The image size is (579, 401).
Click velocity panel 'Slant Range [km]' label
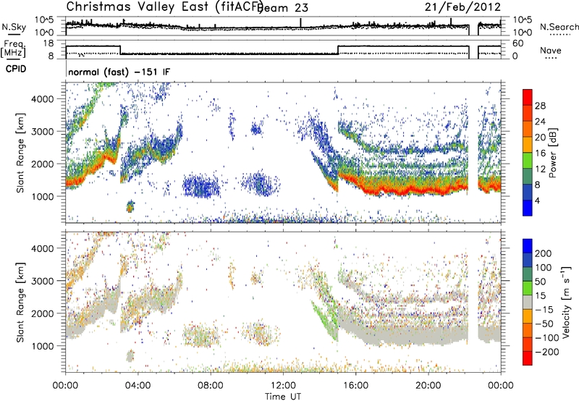[x=20, y=303]
